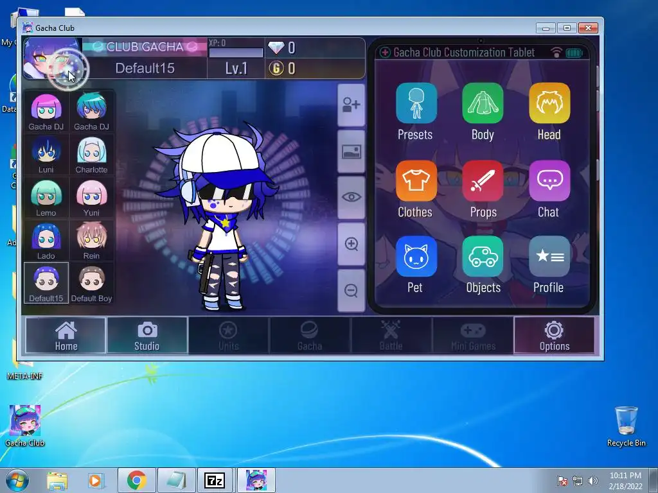Click the Default15 player name
The width and height of the screenshot is (658, 493).
pos(145,68)
